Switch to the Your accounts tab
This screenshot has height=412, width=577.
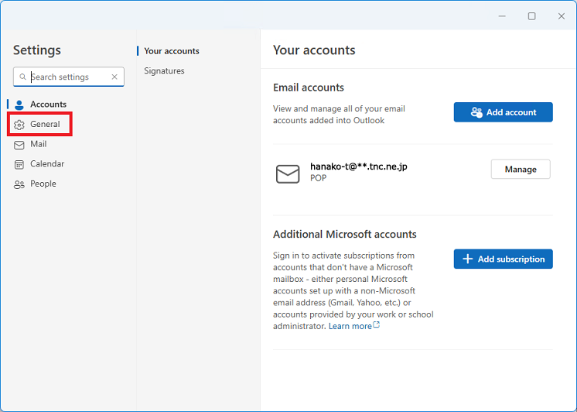point(172,51)
